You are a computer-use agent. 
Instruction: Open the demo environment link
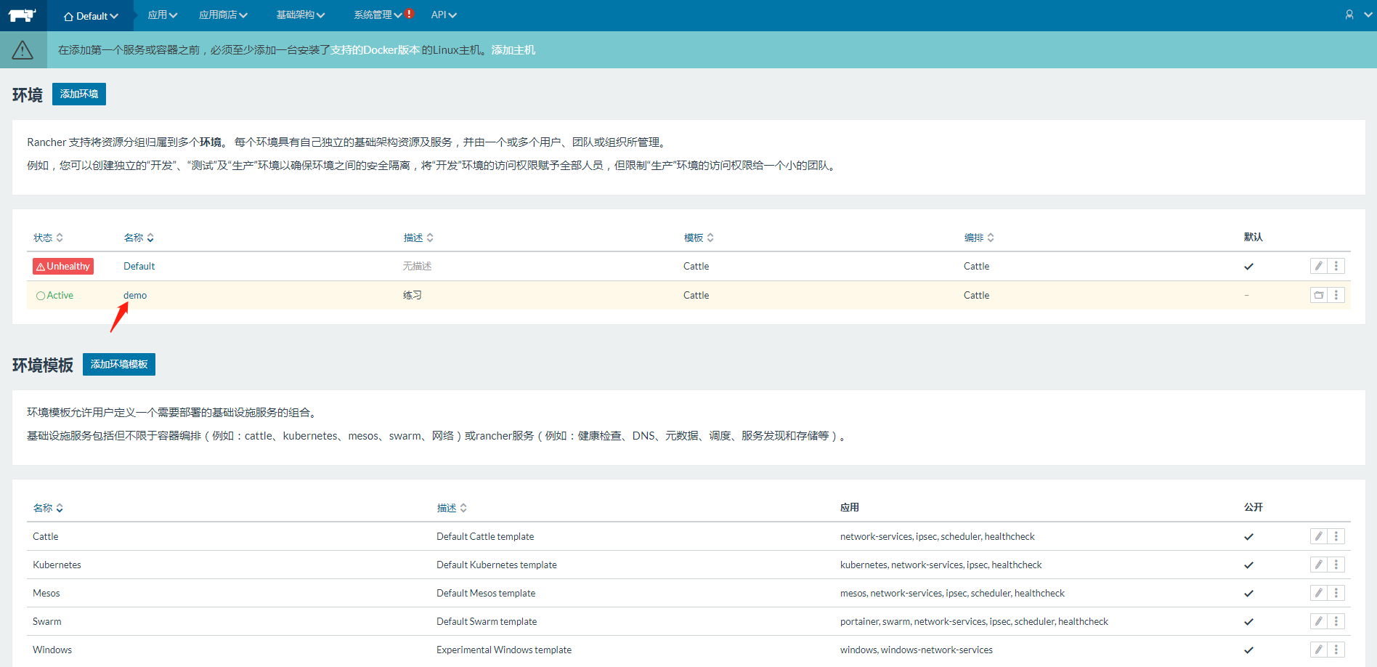pyautogui.click(x=135, y=295)
